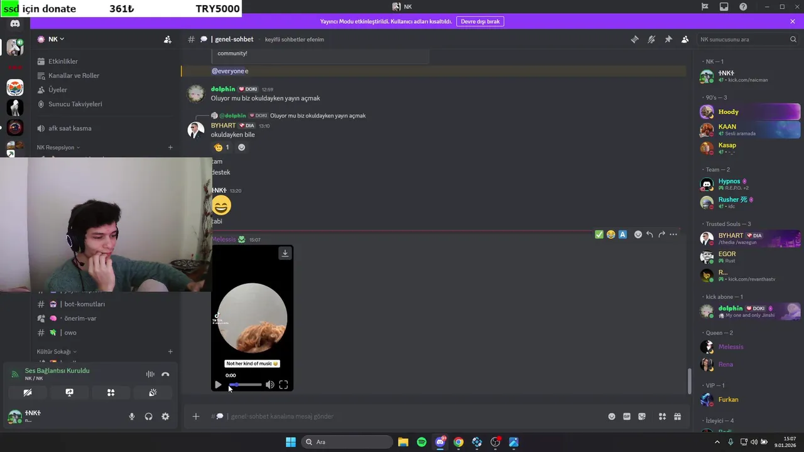This screenshot has width=804, height=452.
Task: Forward the Melessis message
Action: click(x=661, y=234)
